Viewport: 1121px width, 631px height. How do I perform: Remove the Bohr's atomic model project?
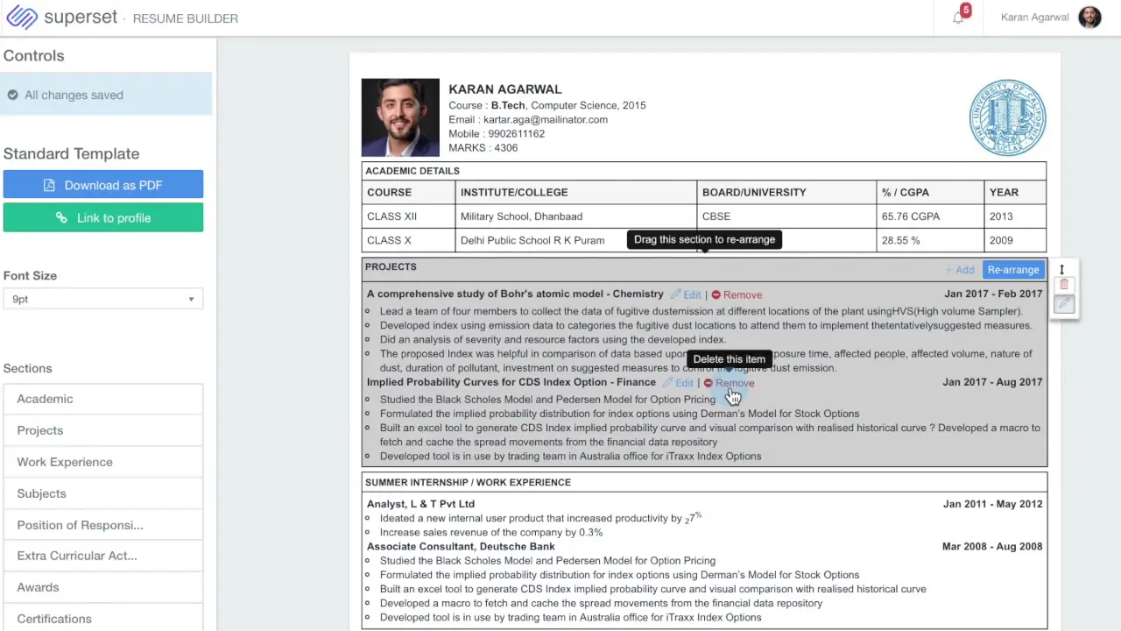click(x=737, y=295)
